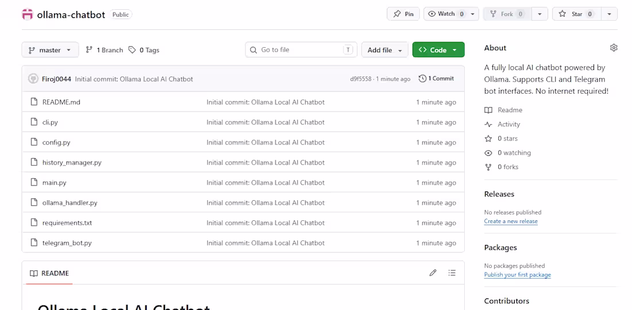Open the Activity link in About
The width and height of the screenshot is (632, 310).
click(x=508, y=124)
